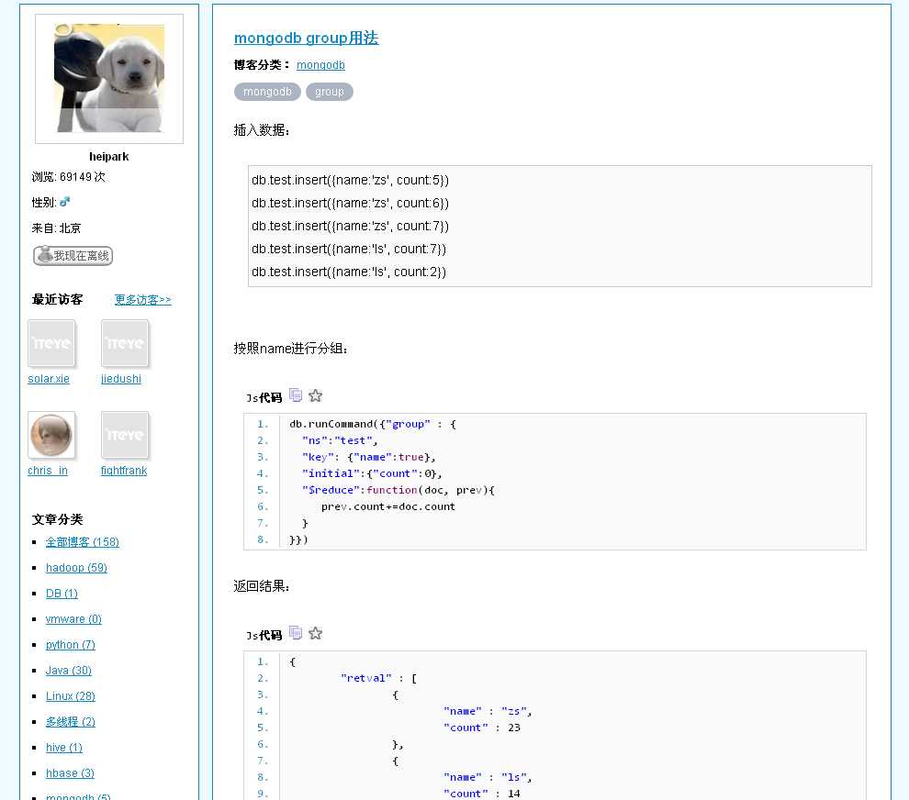Open the post titled mongodb group用法

coord(306,39)
